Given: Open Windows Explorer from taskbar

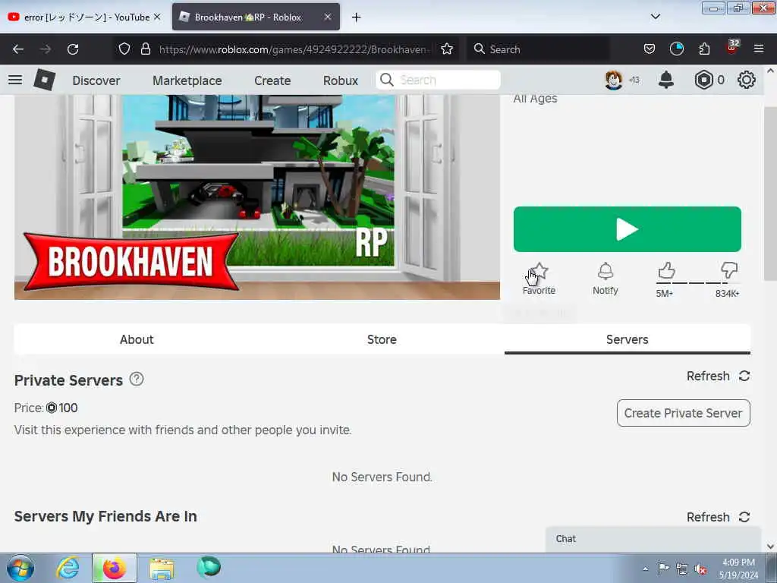Looking at the screenshot, I should (x=162, y=568).
